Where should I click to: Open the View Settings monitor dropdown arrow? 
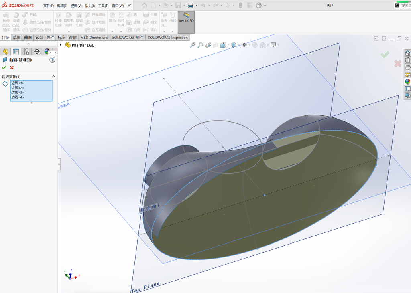278,45
